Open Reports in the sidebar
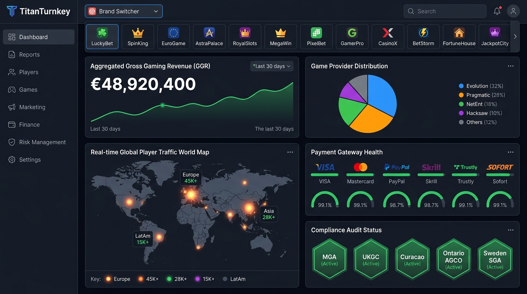 [39, 55]
